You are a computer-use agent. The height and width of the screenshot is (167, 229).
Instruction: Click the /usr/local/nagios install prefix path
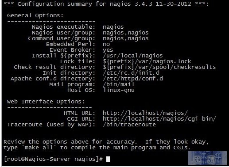132,56
